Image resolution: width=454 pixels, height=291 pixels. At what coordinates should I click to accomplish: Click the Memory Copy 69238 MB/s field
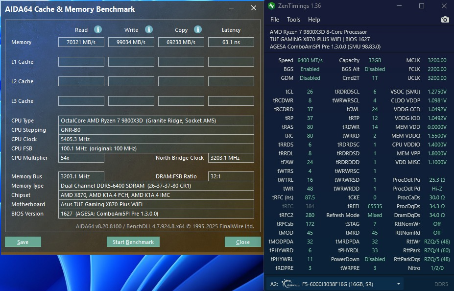[181, 42]
